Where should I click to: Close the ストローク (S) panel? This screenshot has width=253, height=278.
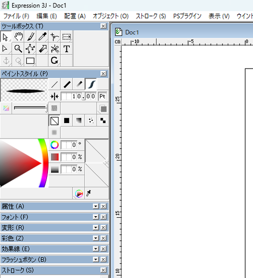pyautogui.click(x=103, y=270)
